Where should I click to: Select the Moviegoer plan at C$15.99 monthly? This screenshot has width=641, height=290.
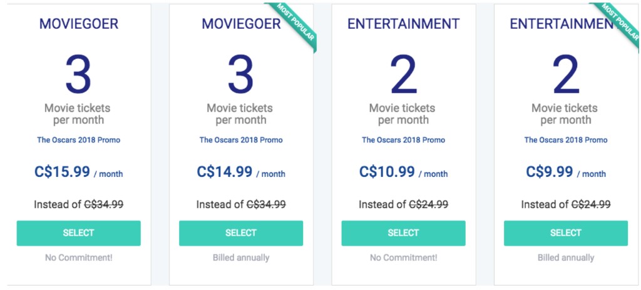[x=78, y=233]
